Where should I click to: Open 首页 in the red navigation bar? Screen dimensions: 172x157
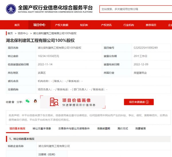pyautogui.click(x=17, y=25)
